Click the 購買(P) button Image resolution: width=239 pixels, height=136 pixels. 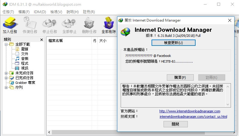(180, 78)
